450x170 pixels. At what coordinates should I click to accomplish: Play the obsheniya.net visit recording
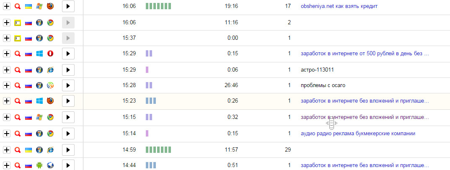click(x=68, y=6)
